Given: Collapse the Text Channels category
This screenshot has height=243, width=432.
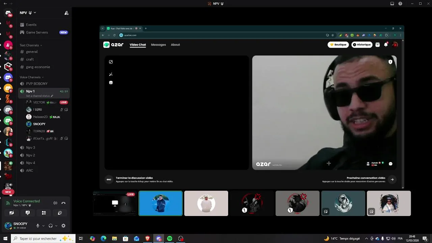Looking at the screenshot, I should (x=31, y=45).
